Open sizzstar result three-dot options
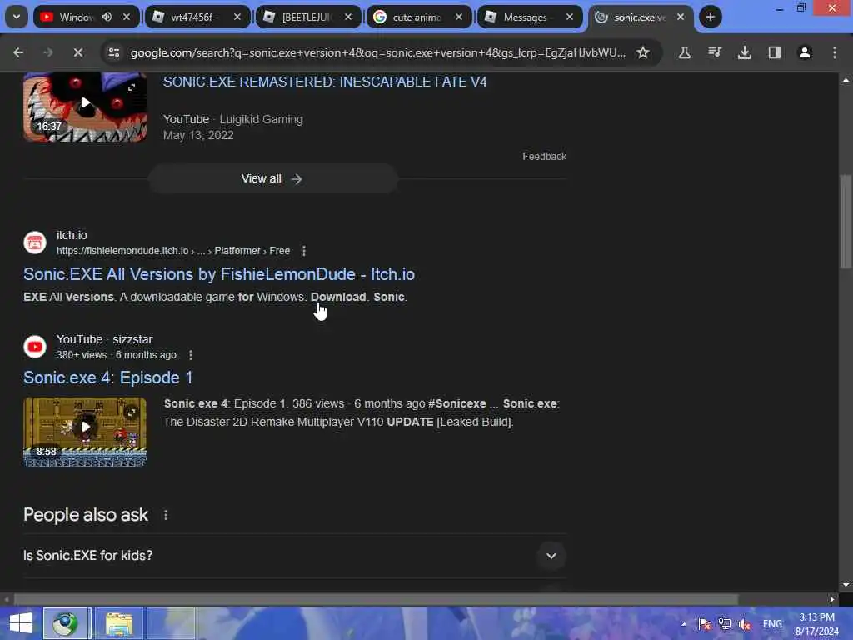Viewport: 853px width, 640px height. tap(191, 355)
